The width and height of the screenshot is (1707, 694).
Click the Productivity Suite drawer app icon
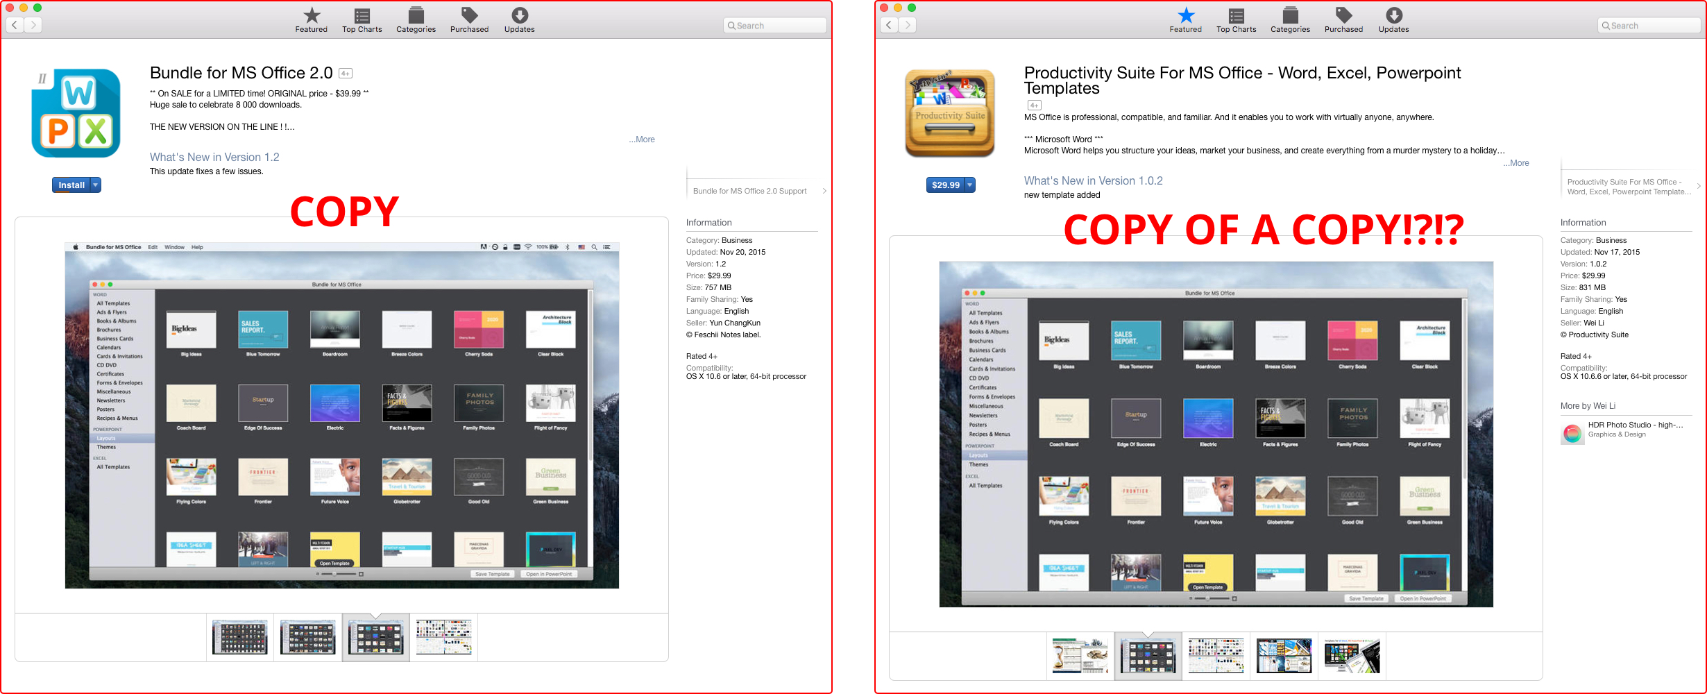950,113
